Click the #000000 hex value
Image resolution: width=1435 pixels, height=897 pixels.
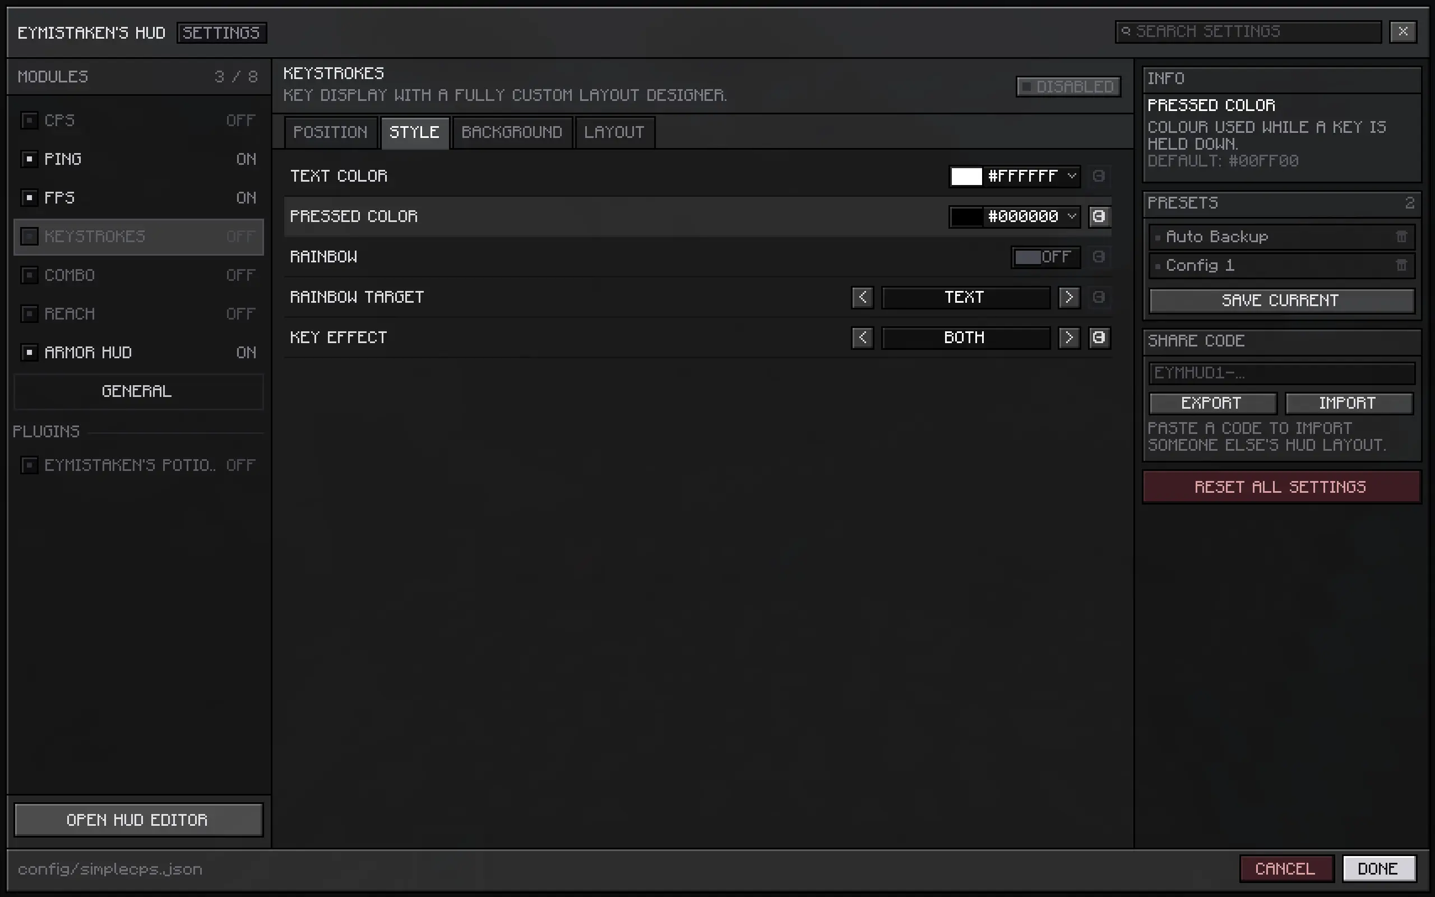[x=1023, y=216]
